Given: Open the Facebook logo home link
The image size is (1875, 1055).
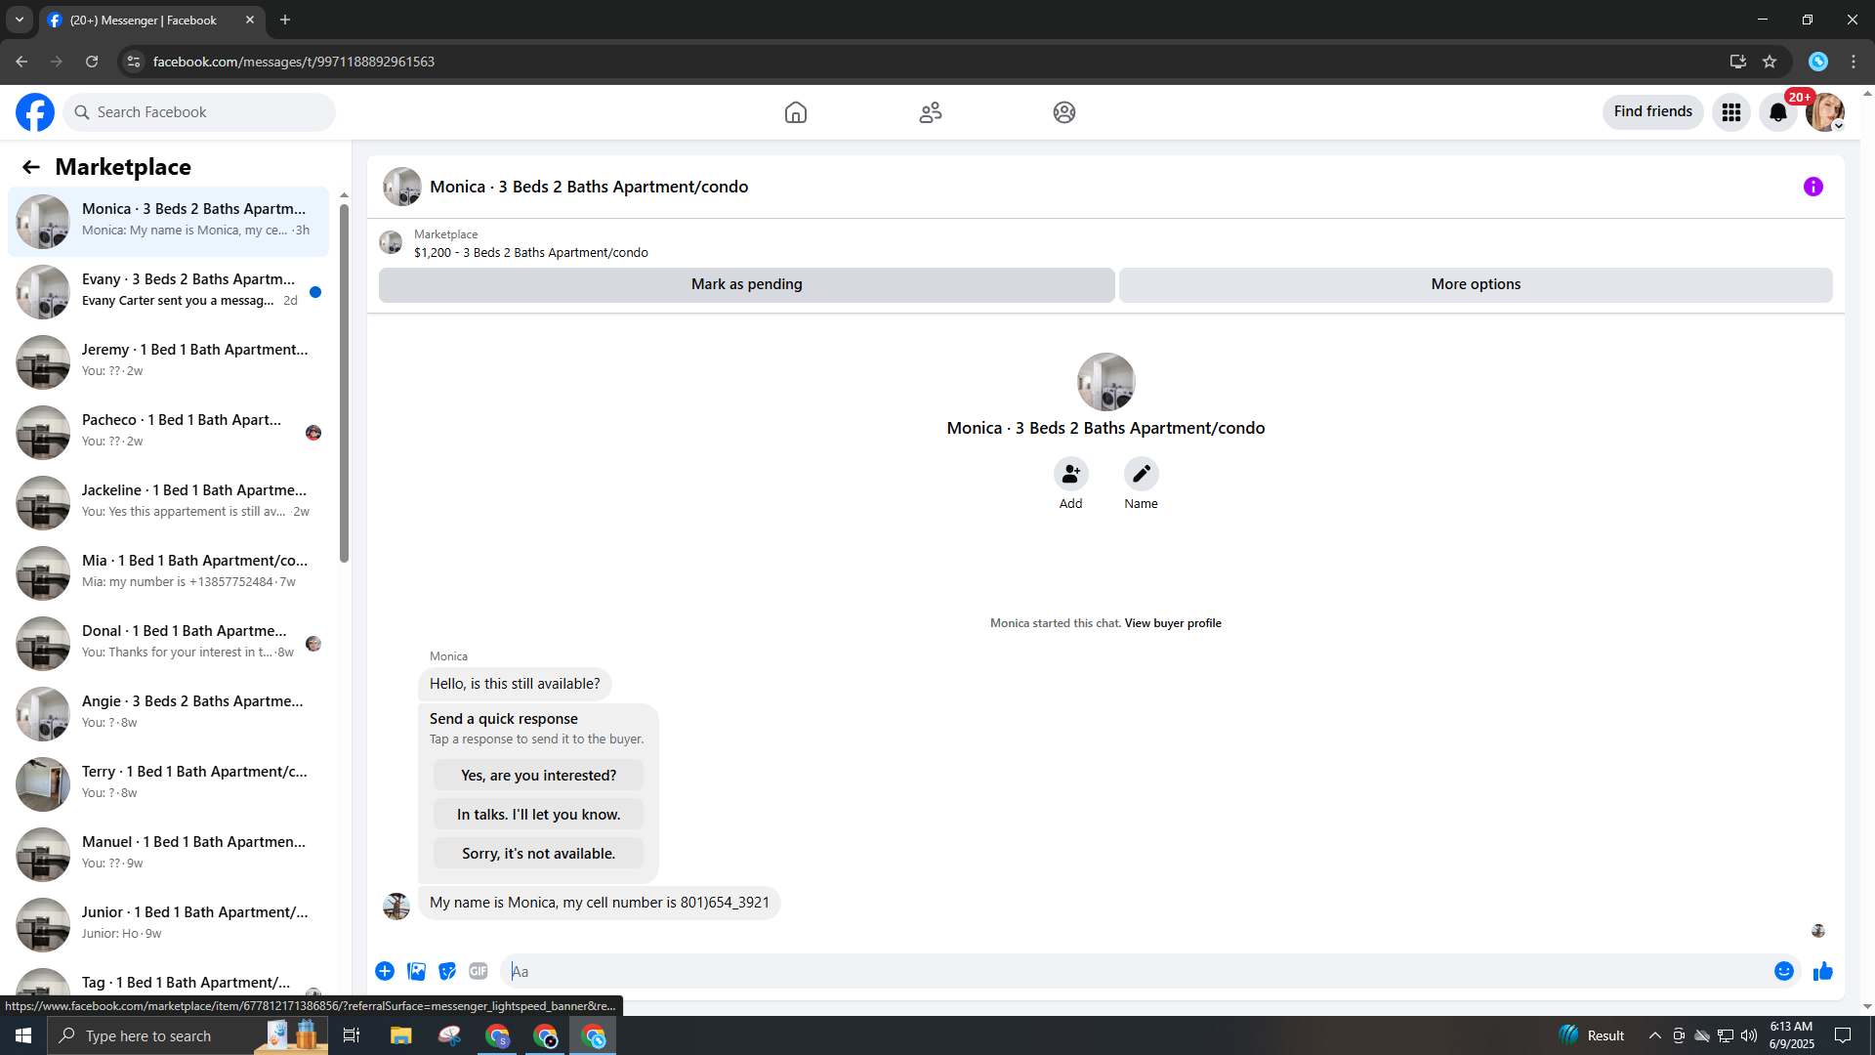Looking at the screenshot, I should [x=35, y=112].
